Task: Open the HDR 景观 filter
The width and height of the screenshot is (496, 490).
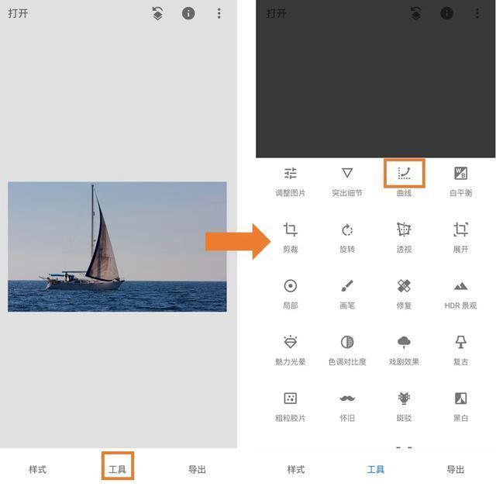Action: pos(460,294)
